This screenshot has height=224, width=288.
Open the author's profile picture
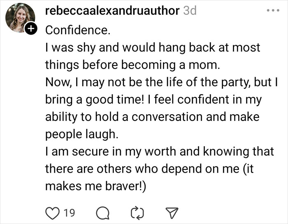coord(20,18)
